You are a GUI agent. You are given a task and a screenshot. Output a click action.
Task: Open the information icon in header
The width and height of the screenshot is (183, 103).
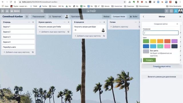(x=171, y=11)
